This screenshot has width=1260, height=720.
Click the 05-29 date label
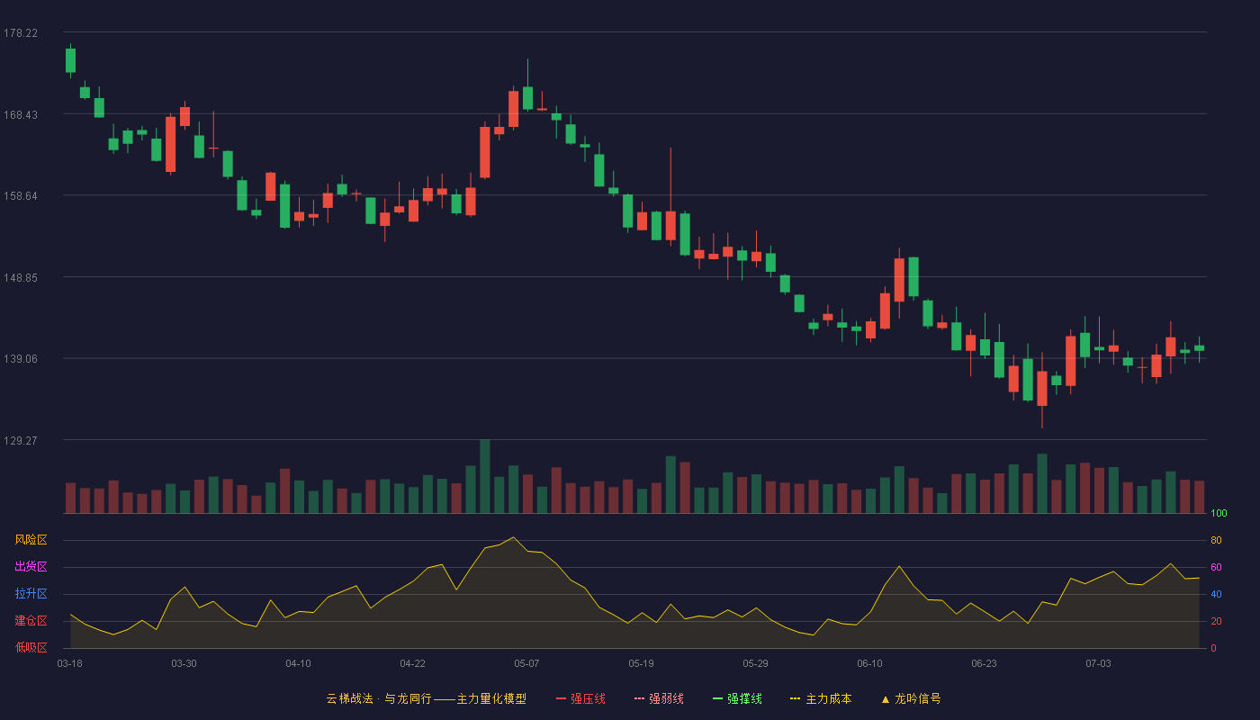[x=755, y=663]
